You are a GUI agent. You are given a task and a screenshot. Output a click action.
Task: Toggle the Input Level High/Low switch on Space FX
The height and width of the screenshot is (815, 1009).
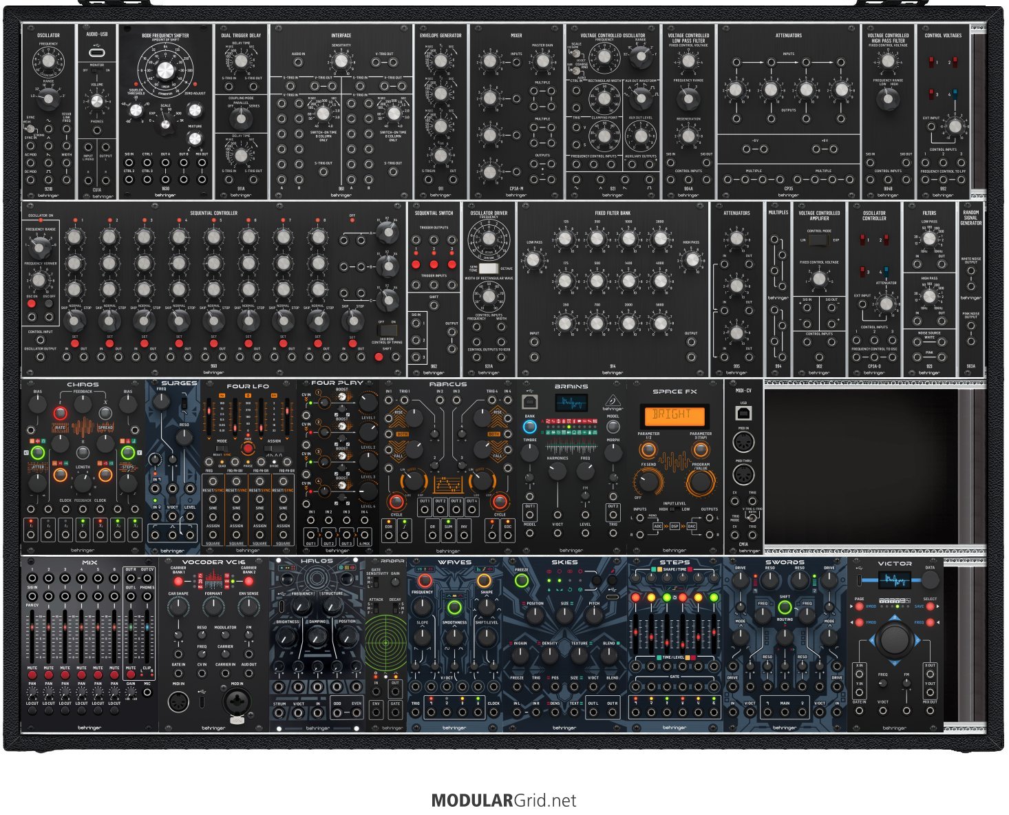(x=675, y=509)
